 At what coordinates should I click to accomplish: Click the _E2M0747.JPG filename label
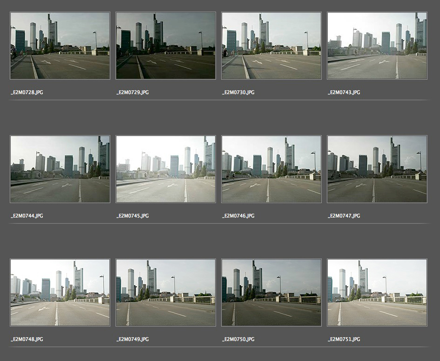344,216
